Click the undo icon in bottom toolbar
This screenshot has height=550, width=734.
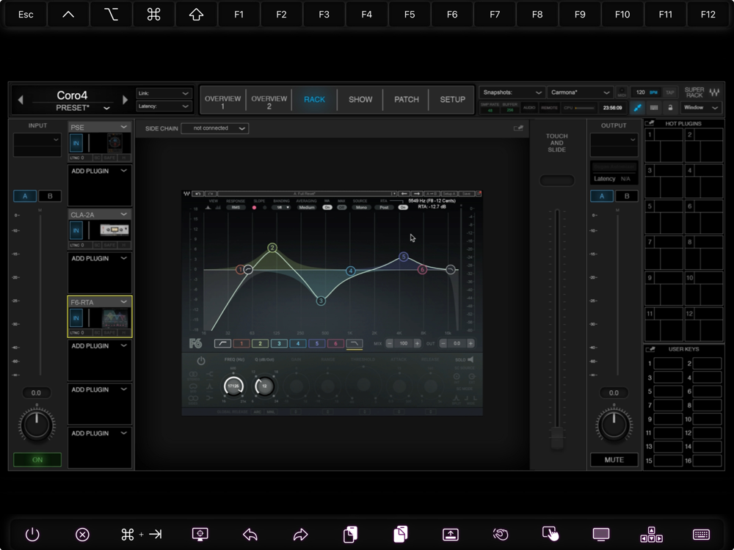point(250,534)
